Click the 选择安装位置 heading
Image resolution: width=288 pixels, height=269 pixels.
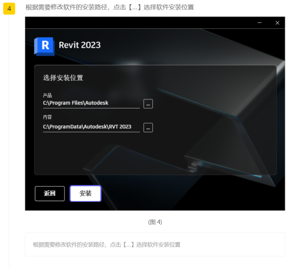point(63,78)
